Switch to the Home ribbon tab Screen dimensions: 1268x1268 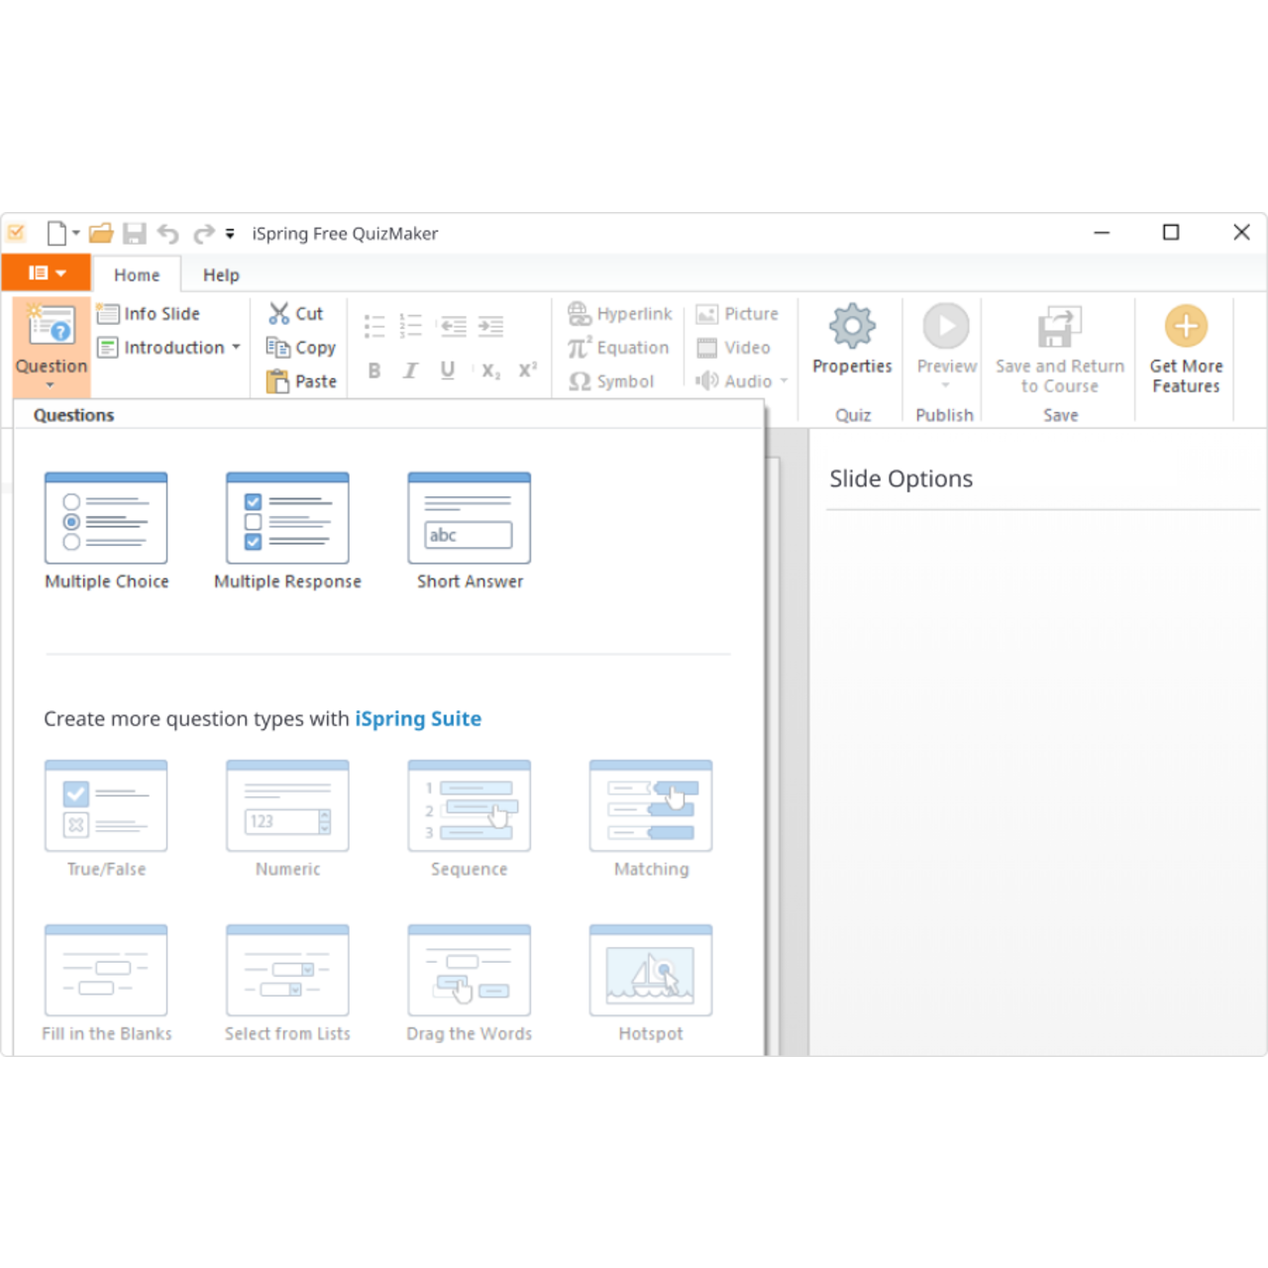click(137, 275)
